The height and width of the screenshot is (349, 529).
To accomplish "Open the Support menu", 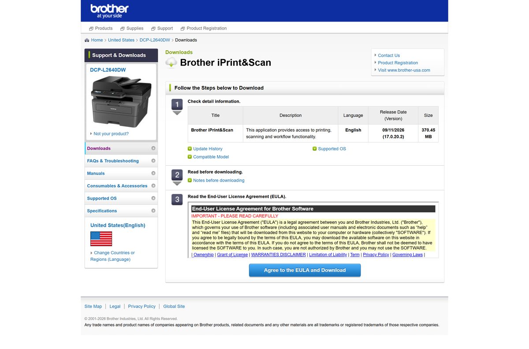I will (162, 28).
